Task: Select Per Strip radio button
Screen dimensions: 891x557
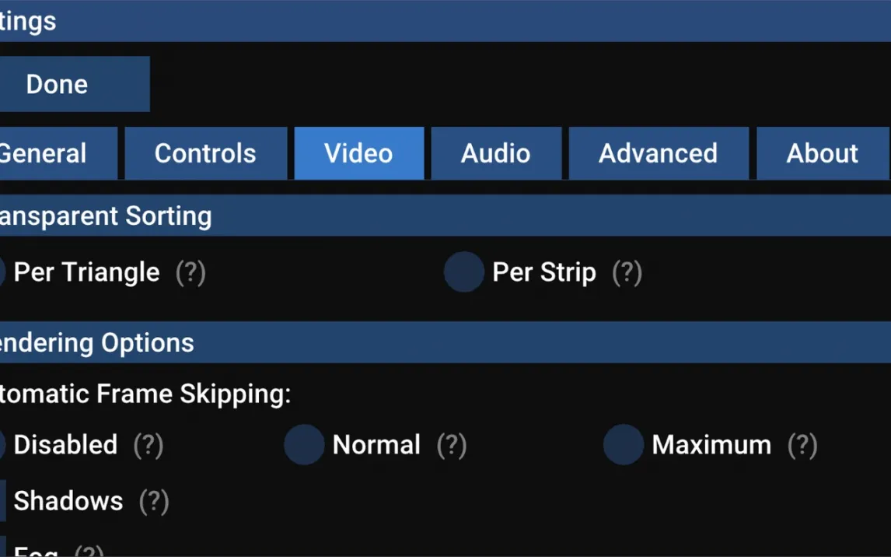Action: [464, 271]
